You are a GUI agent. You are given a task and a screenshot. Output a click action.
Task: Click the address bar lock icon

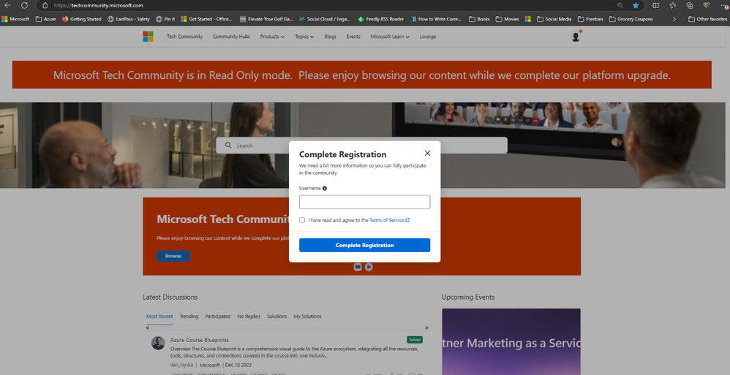[x=45, y=6]
